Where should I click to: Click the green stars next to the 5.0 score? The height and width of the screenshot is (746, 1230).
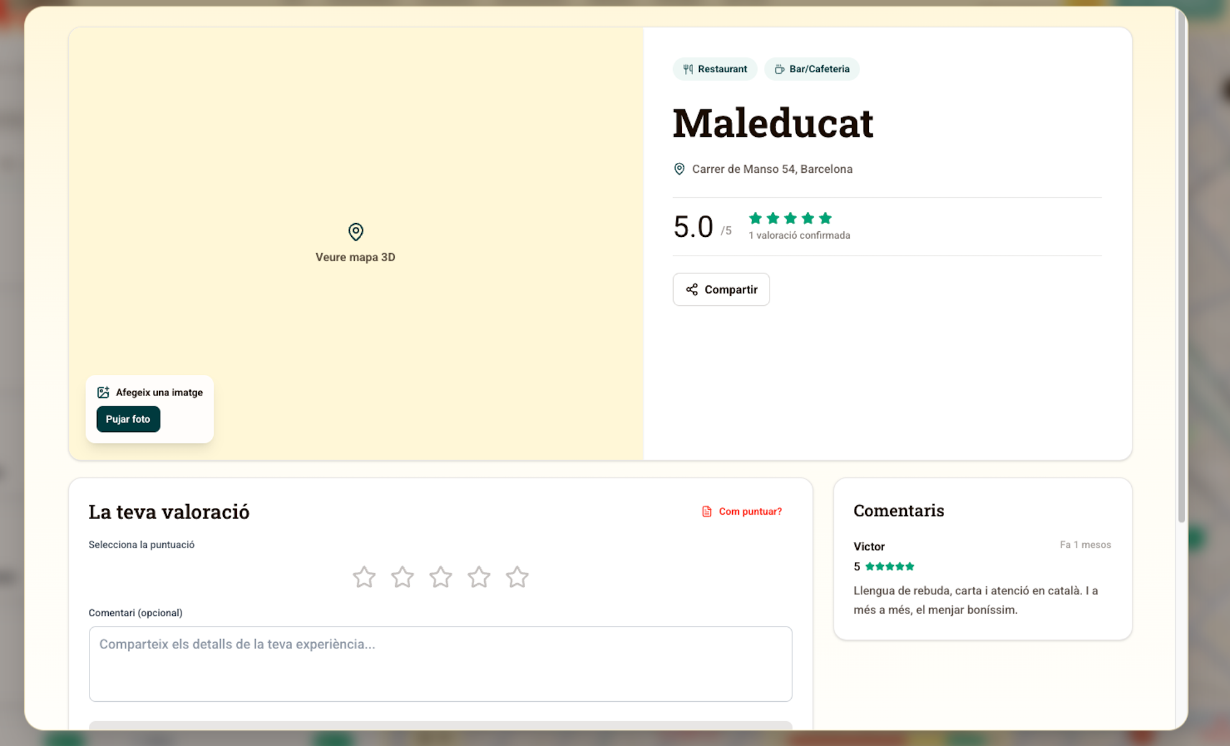(x=790, y=218)
